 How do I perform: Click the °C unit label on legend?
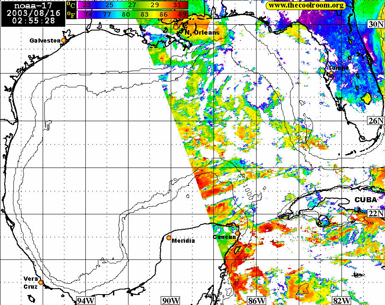71,5
